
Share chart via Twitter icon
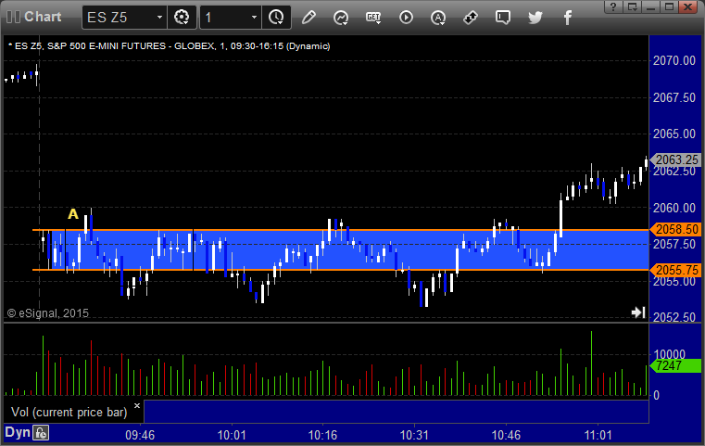point(535,18)
